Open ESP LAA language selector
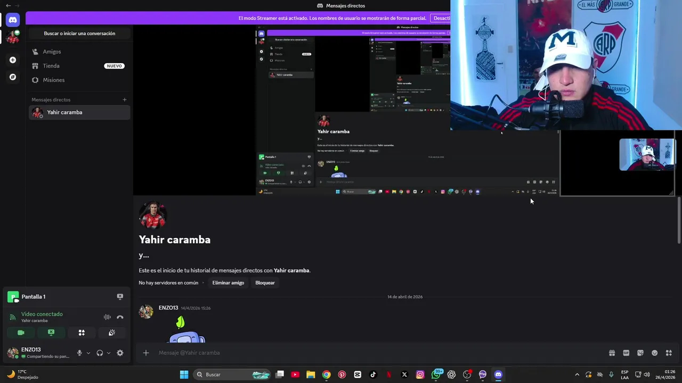 click(x=624, y=374)
